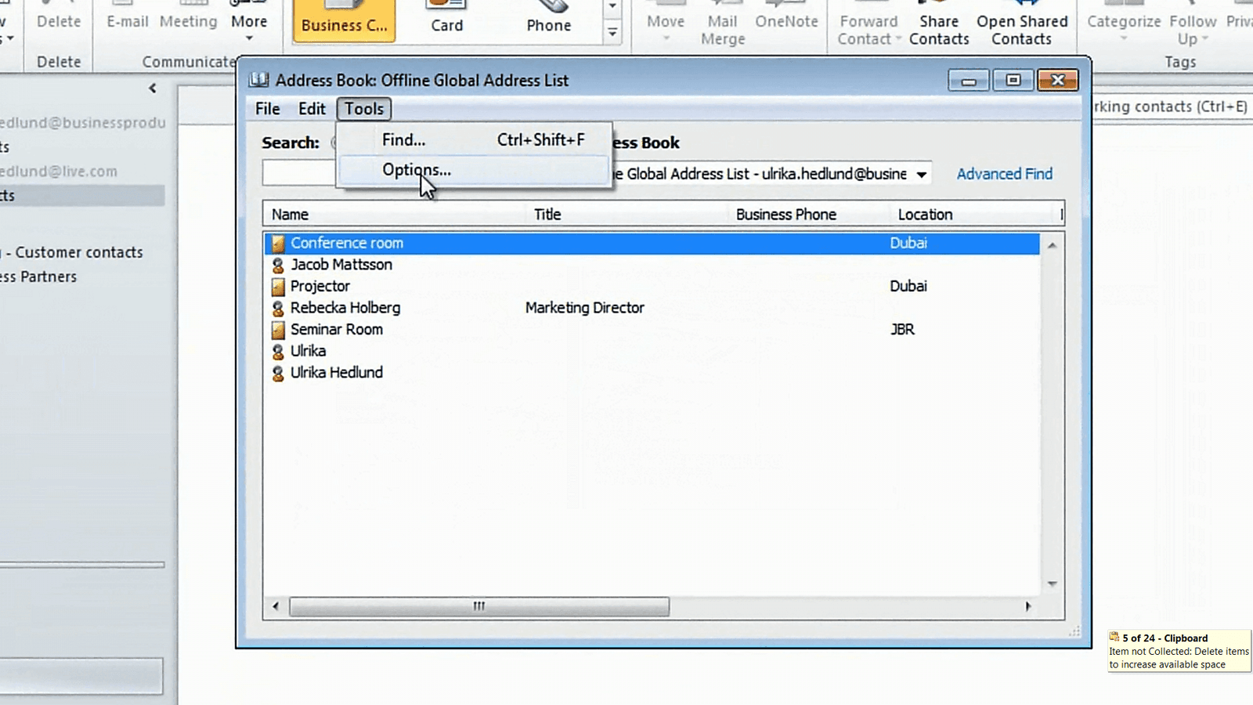The image size is (1253, 705).
Task: Click the JBR location cell
Action: tap(902, 329)
